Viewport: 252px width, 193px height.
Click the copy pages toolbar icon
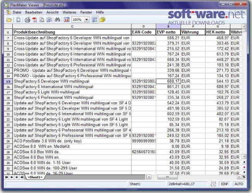[49, 20]
